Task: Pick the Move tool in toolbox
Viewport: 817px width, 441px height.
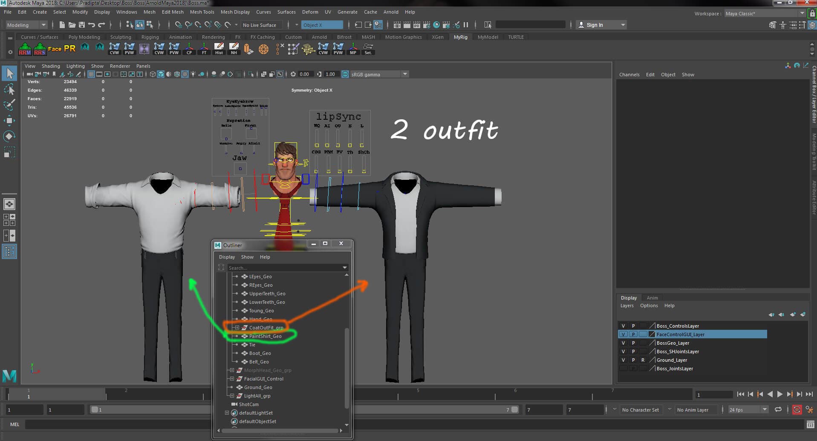Action: click(9, 121)
